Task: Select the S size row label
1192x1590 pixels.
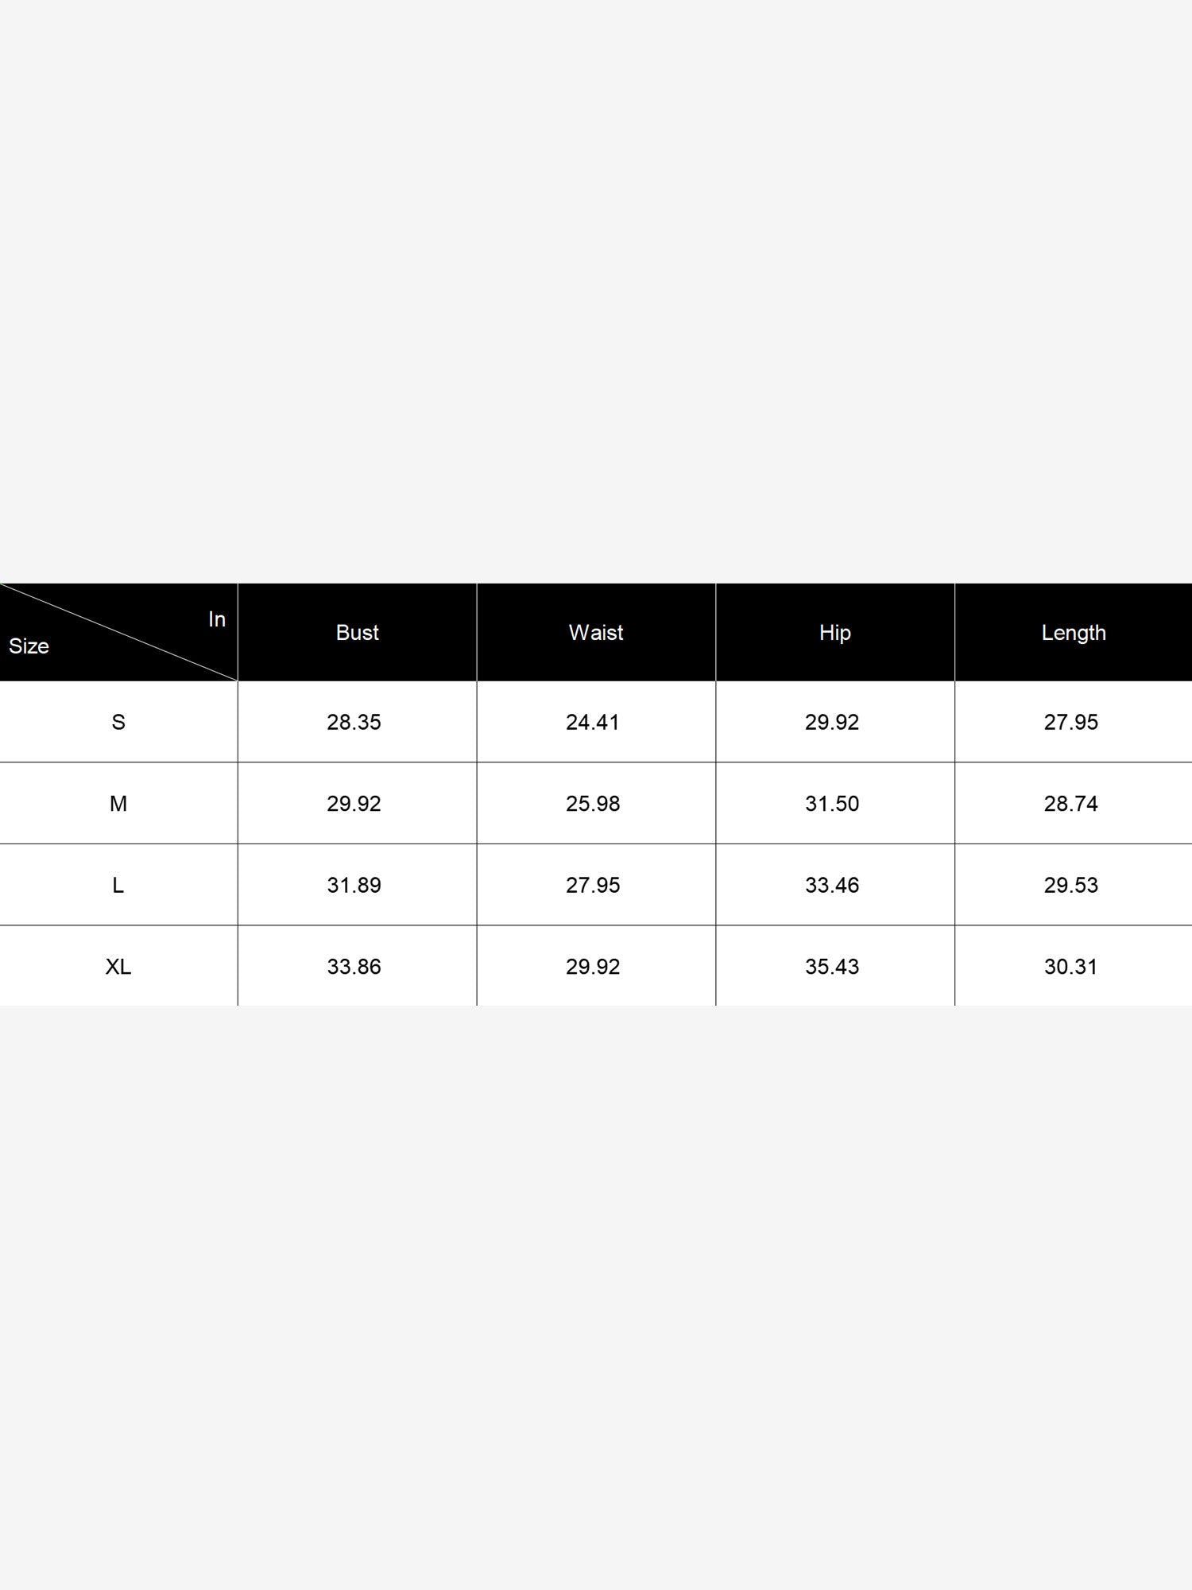Action: click(x=118, y=722)
